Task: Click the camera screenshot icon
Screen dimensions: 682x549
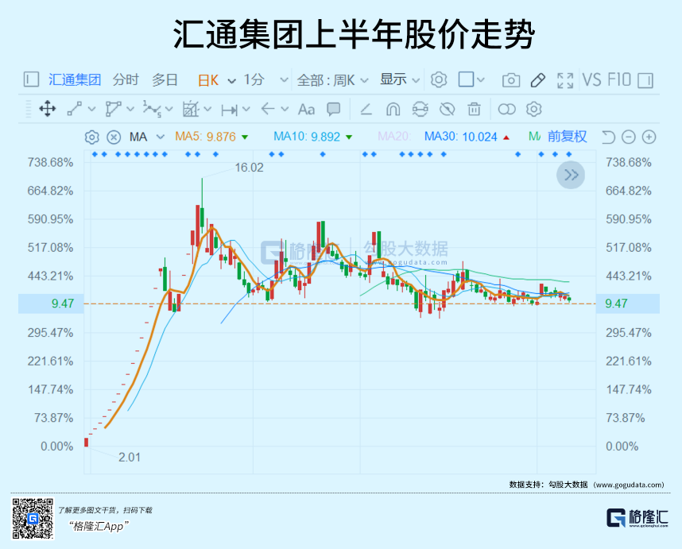Action: [511, 79]
